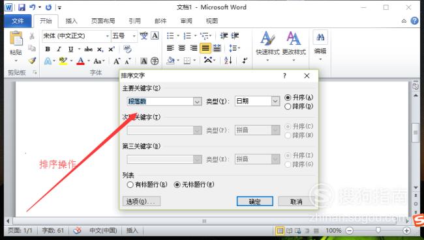424x240 pixels.
Task: Apply subscript formatting
Action: 100,49
